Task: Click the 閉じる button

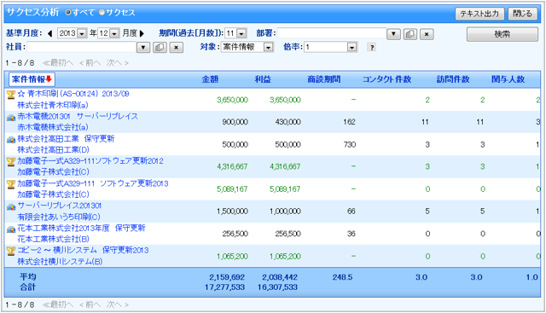Action: 522,14
